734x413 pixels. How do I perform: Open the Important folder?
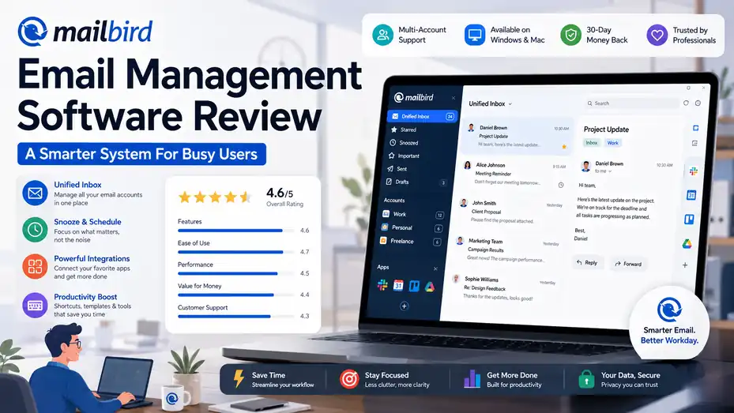[x=405, y=156]
